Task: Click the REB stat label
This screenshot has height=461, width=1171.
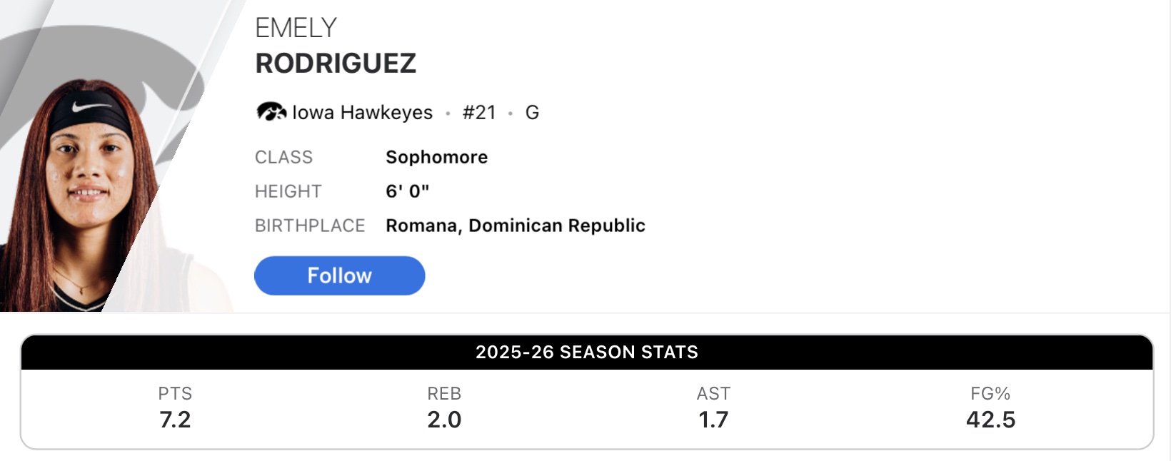Action: (444, 394)
